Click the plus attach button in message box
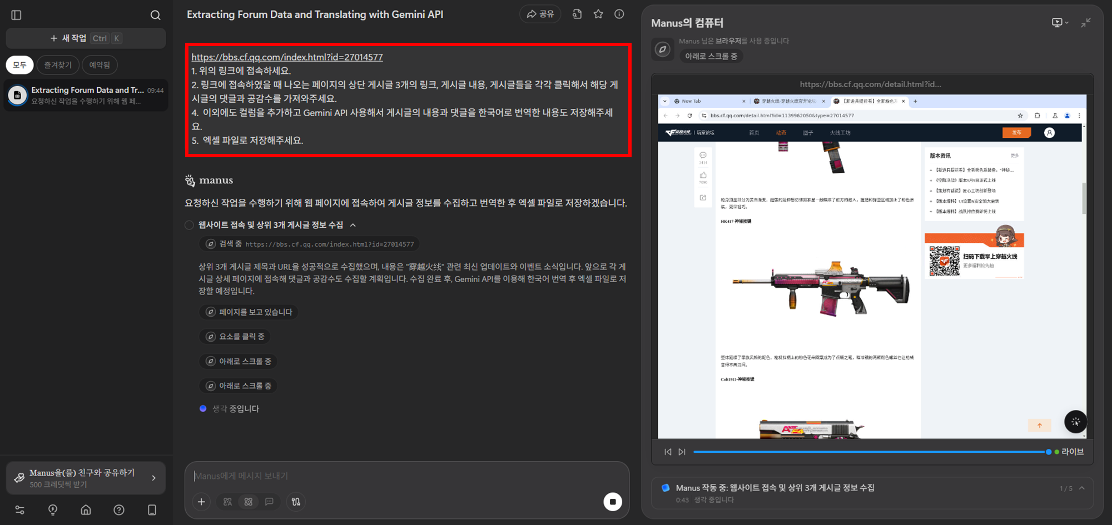This screenshot has width=1112, height=525. [x=201, y=502]
